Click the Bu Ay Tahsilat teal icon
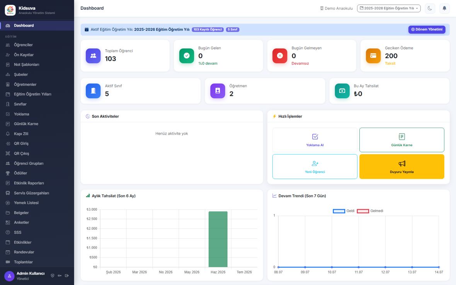Screen dimensions: 456x285 coord(342,91)
